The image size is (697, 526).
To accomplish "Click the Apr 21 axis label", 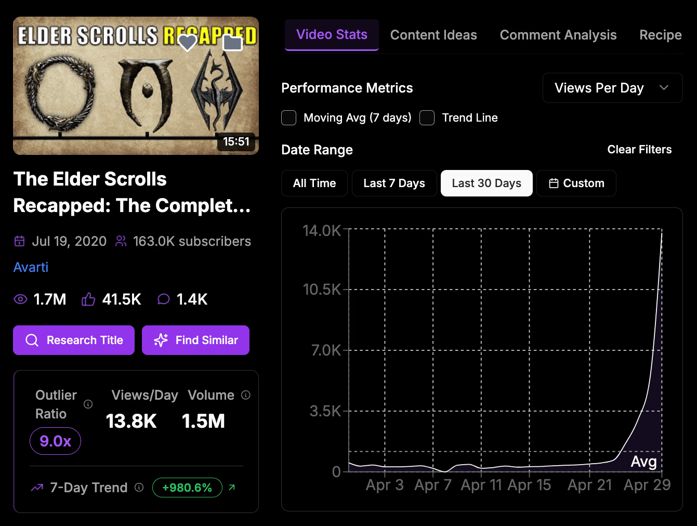I will click(589, 485).
